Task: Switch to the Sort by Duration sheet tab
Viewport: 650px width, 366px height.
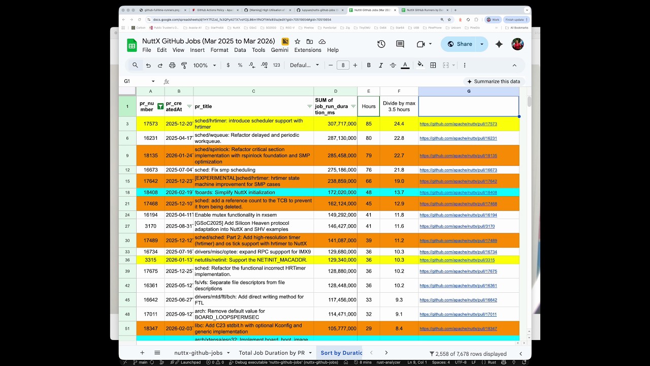Action: click(x=341, y=353)
